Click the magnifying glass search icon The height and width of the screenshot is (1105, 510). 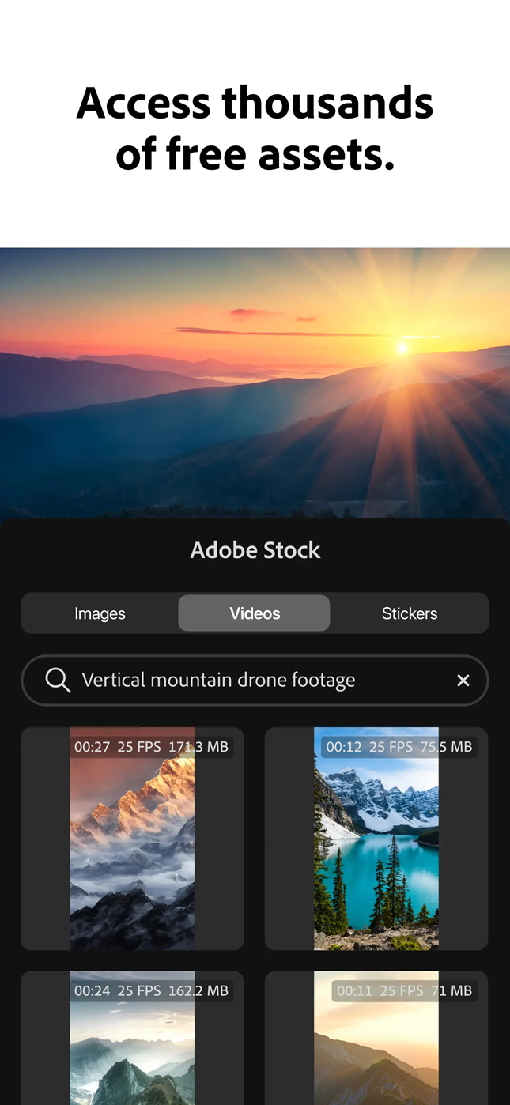tap(58, 680)
